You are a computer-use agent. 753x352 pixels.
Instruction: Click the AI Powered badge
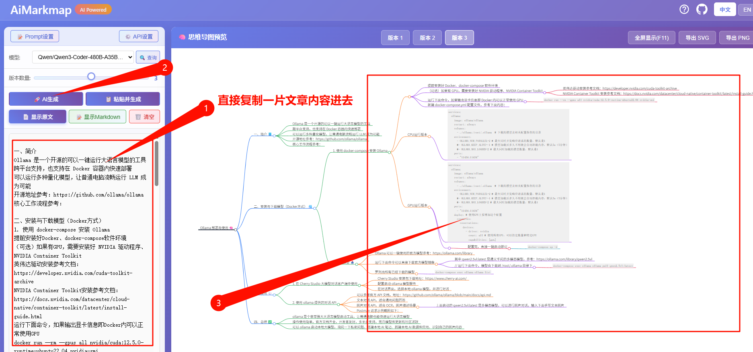[93, 10]
